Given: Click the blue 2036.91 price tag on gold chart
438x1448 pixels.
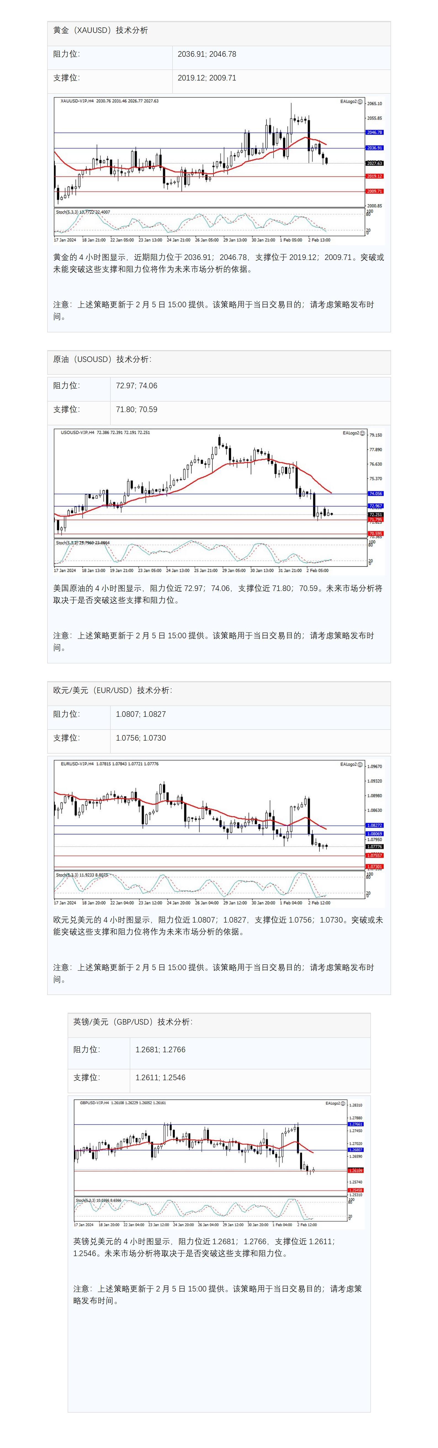Looking at the screenshot, I should 375,148.
